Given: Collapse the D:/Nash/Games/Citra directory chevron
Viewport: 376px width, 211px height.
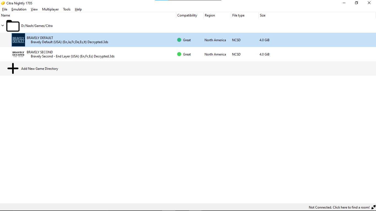Looking at the screenshot, I should pos(3,26).
